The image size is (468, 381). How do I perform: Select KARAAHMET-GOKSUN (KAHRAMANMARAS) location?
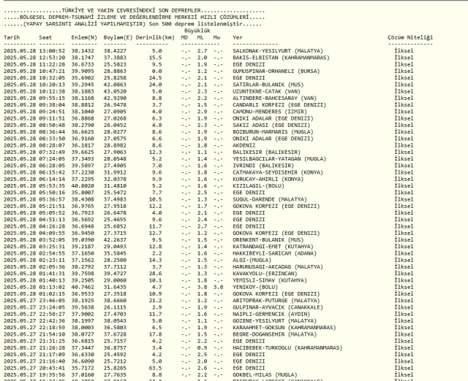[284, 328]
